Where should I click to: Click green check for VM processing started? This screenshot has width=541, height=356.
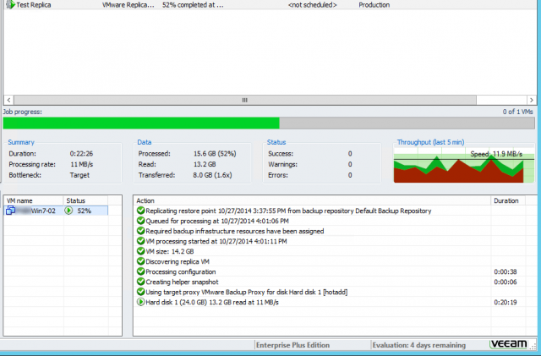[140, 241]
